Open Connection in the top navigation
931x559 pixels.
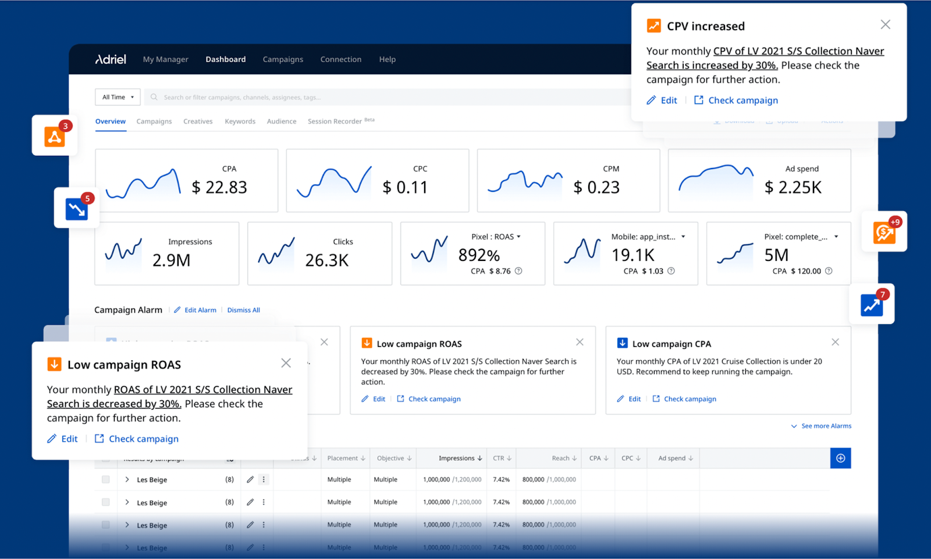(341, 59)
